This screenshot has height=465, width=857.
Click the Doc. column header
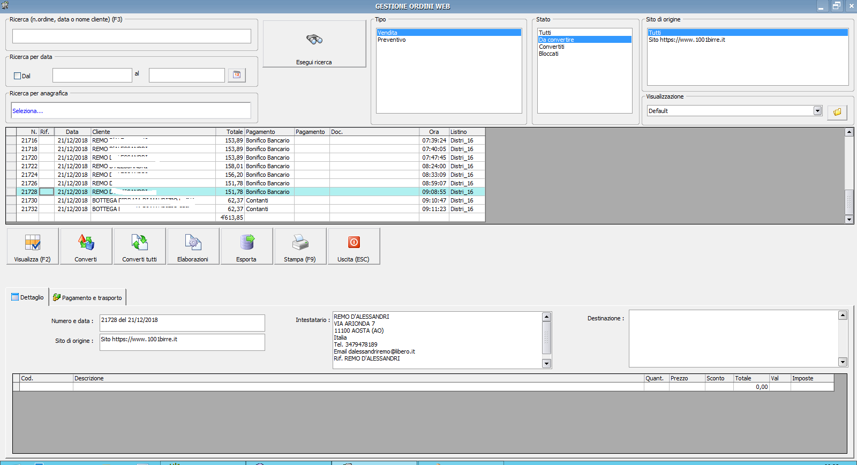(374, 132)
